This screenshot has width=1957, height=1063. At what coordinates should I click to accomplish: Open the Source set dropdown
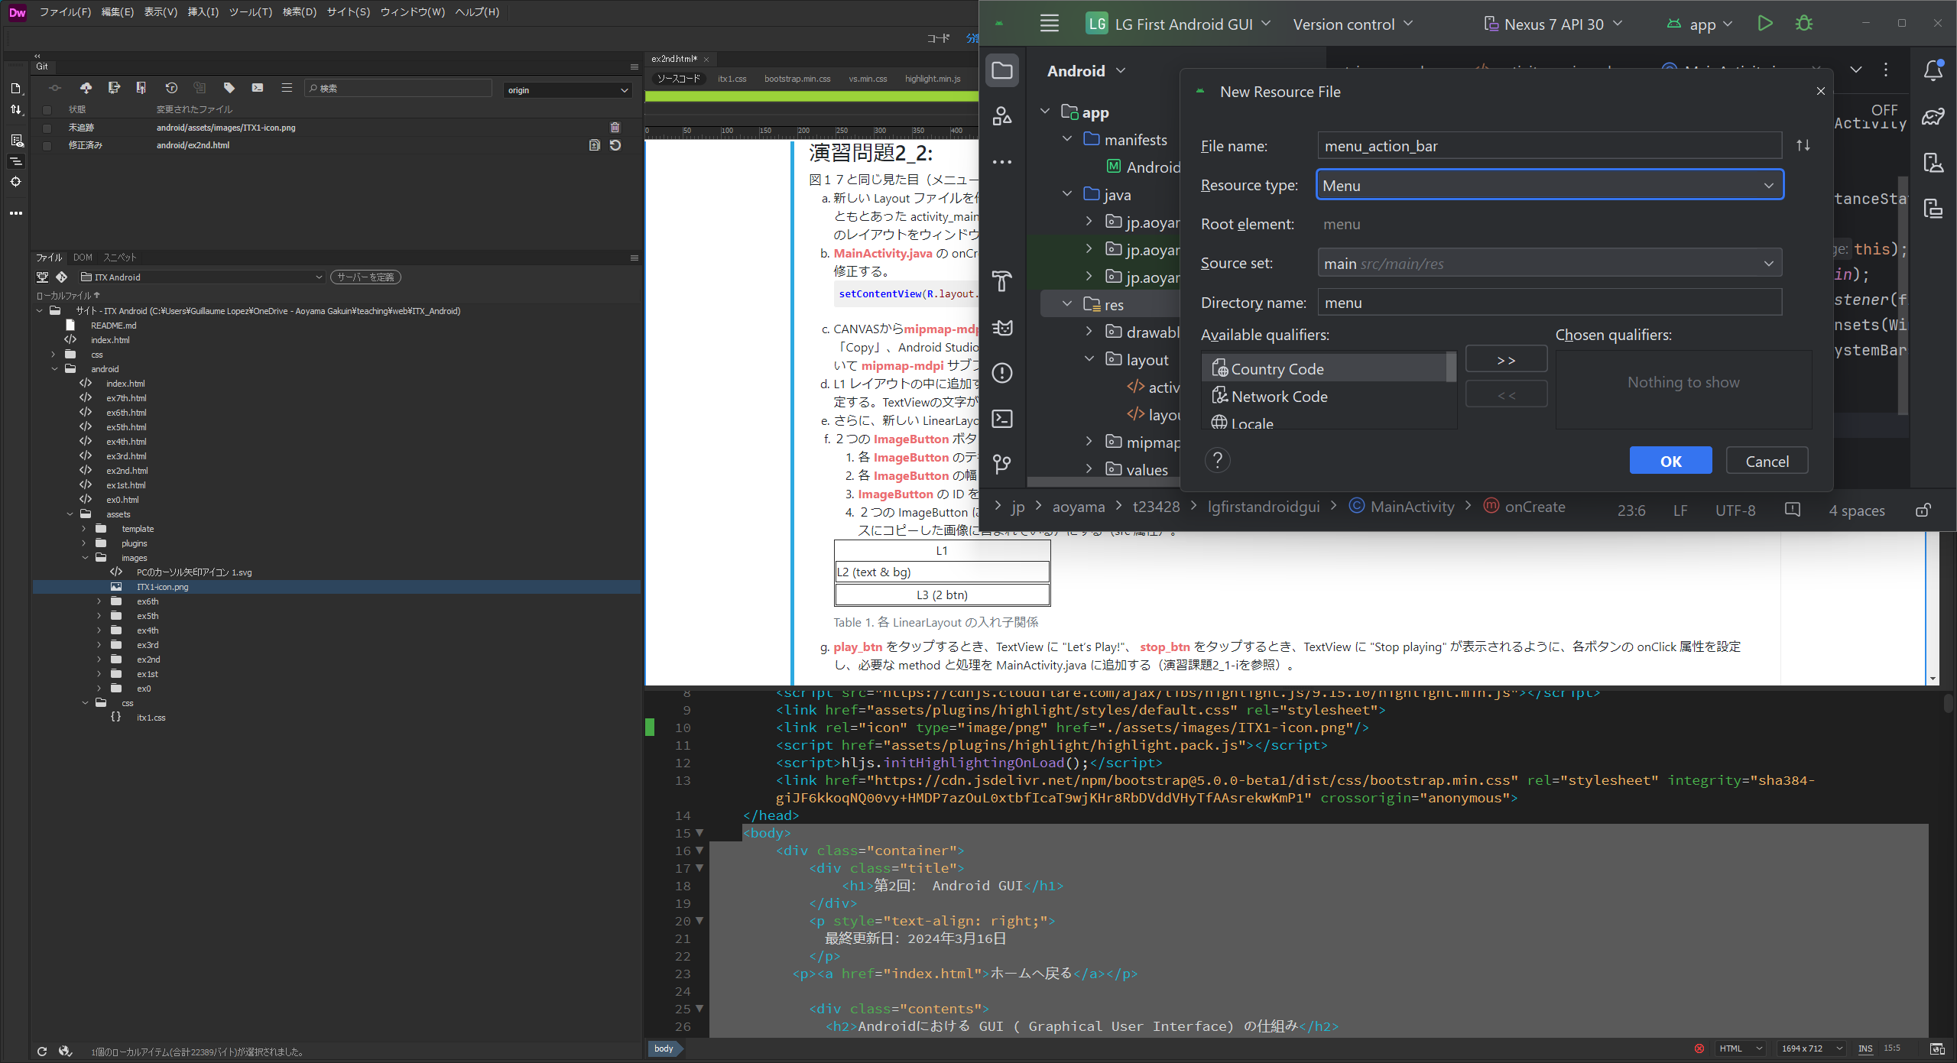click(x=1550, y=263)
